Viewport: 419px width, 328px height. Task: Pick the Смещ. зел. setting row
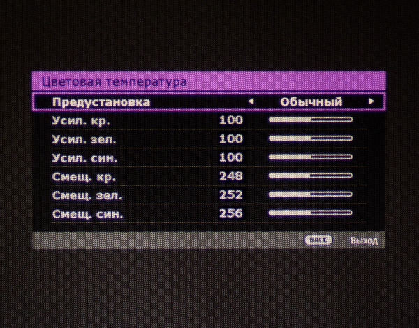pyautogui.click(x=86, y=195)
